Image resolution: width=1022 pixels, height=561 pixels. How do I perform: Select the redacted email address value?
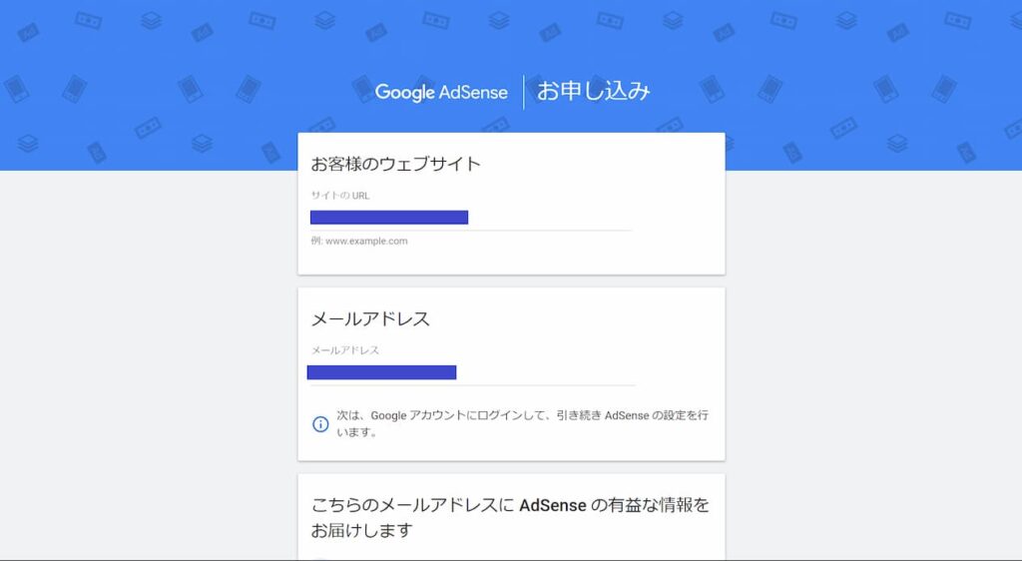point(382,372)
